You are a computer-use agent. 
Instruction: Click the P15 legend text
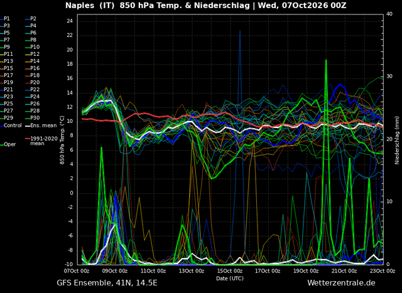8,68
